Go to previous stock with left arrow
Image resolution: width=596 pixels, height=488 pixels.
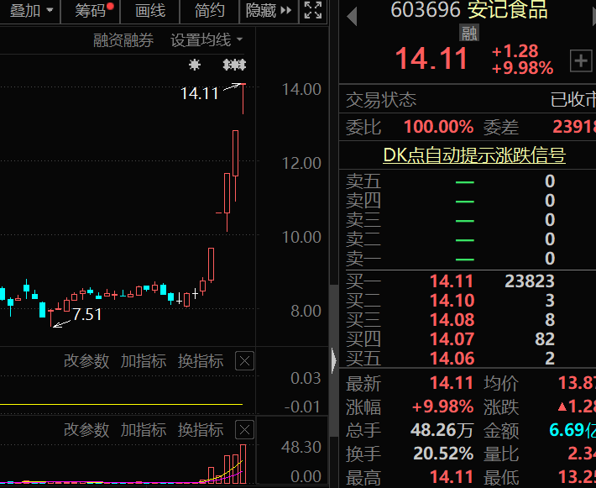click(351, 14)
